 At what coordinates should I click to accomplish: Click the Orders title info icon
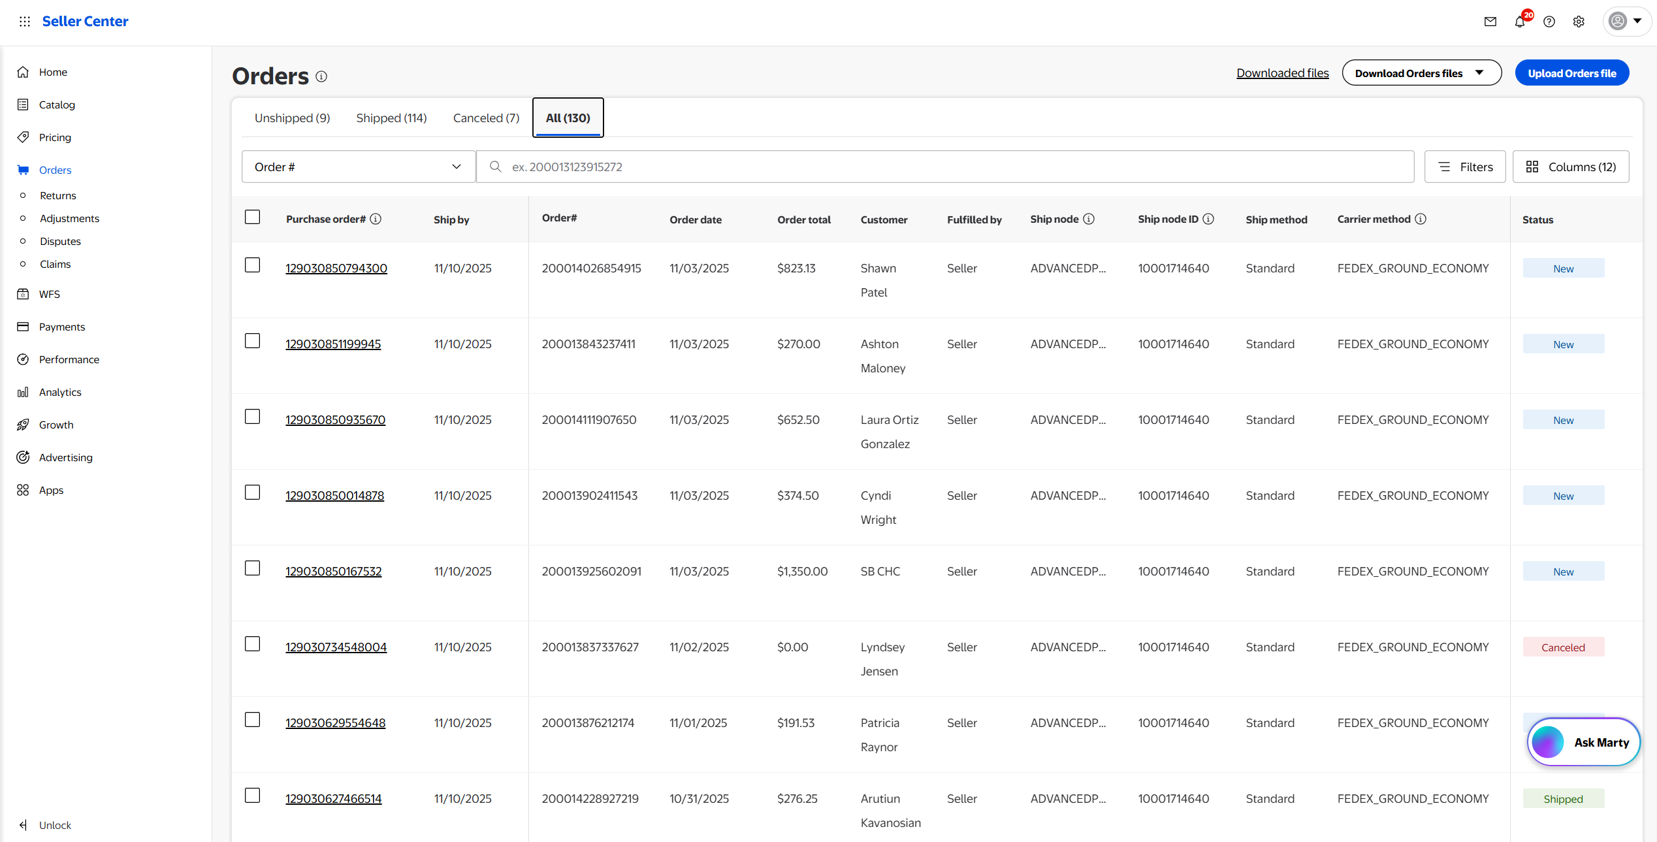[321, 76]
